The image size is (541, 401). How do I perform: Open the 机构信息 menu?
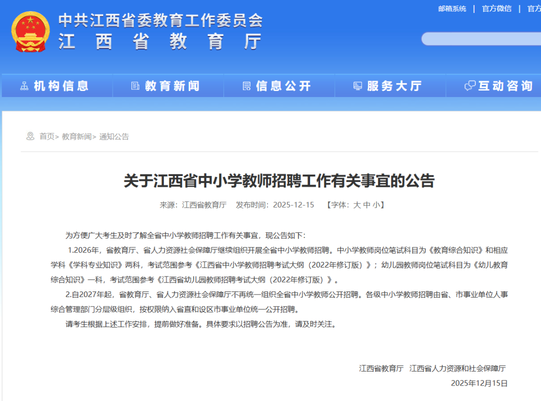(61, 86)
